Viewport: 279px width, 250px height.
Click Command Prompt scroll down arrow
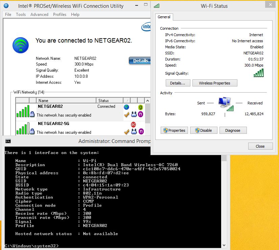click(x=224, y=245)
